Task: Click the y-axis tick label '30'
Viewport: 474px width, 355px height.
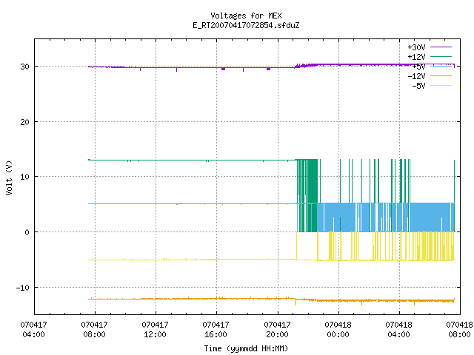Action: coord(24,67)
